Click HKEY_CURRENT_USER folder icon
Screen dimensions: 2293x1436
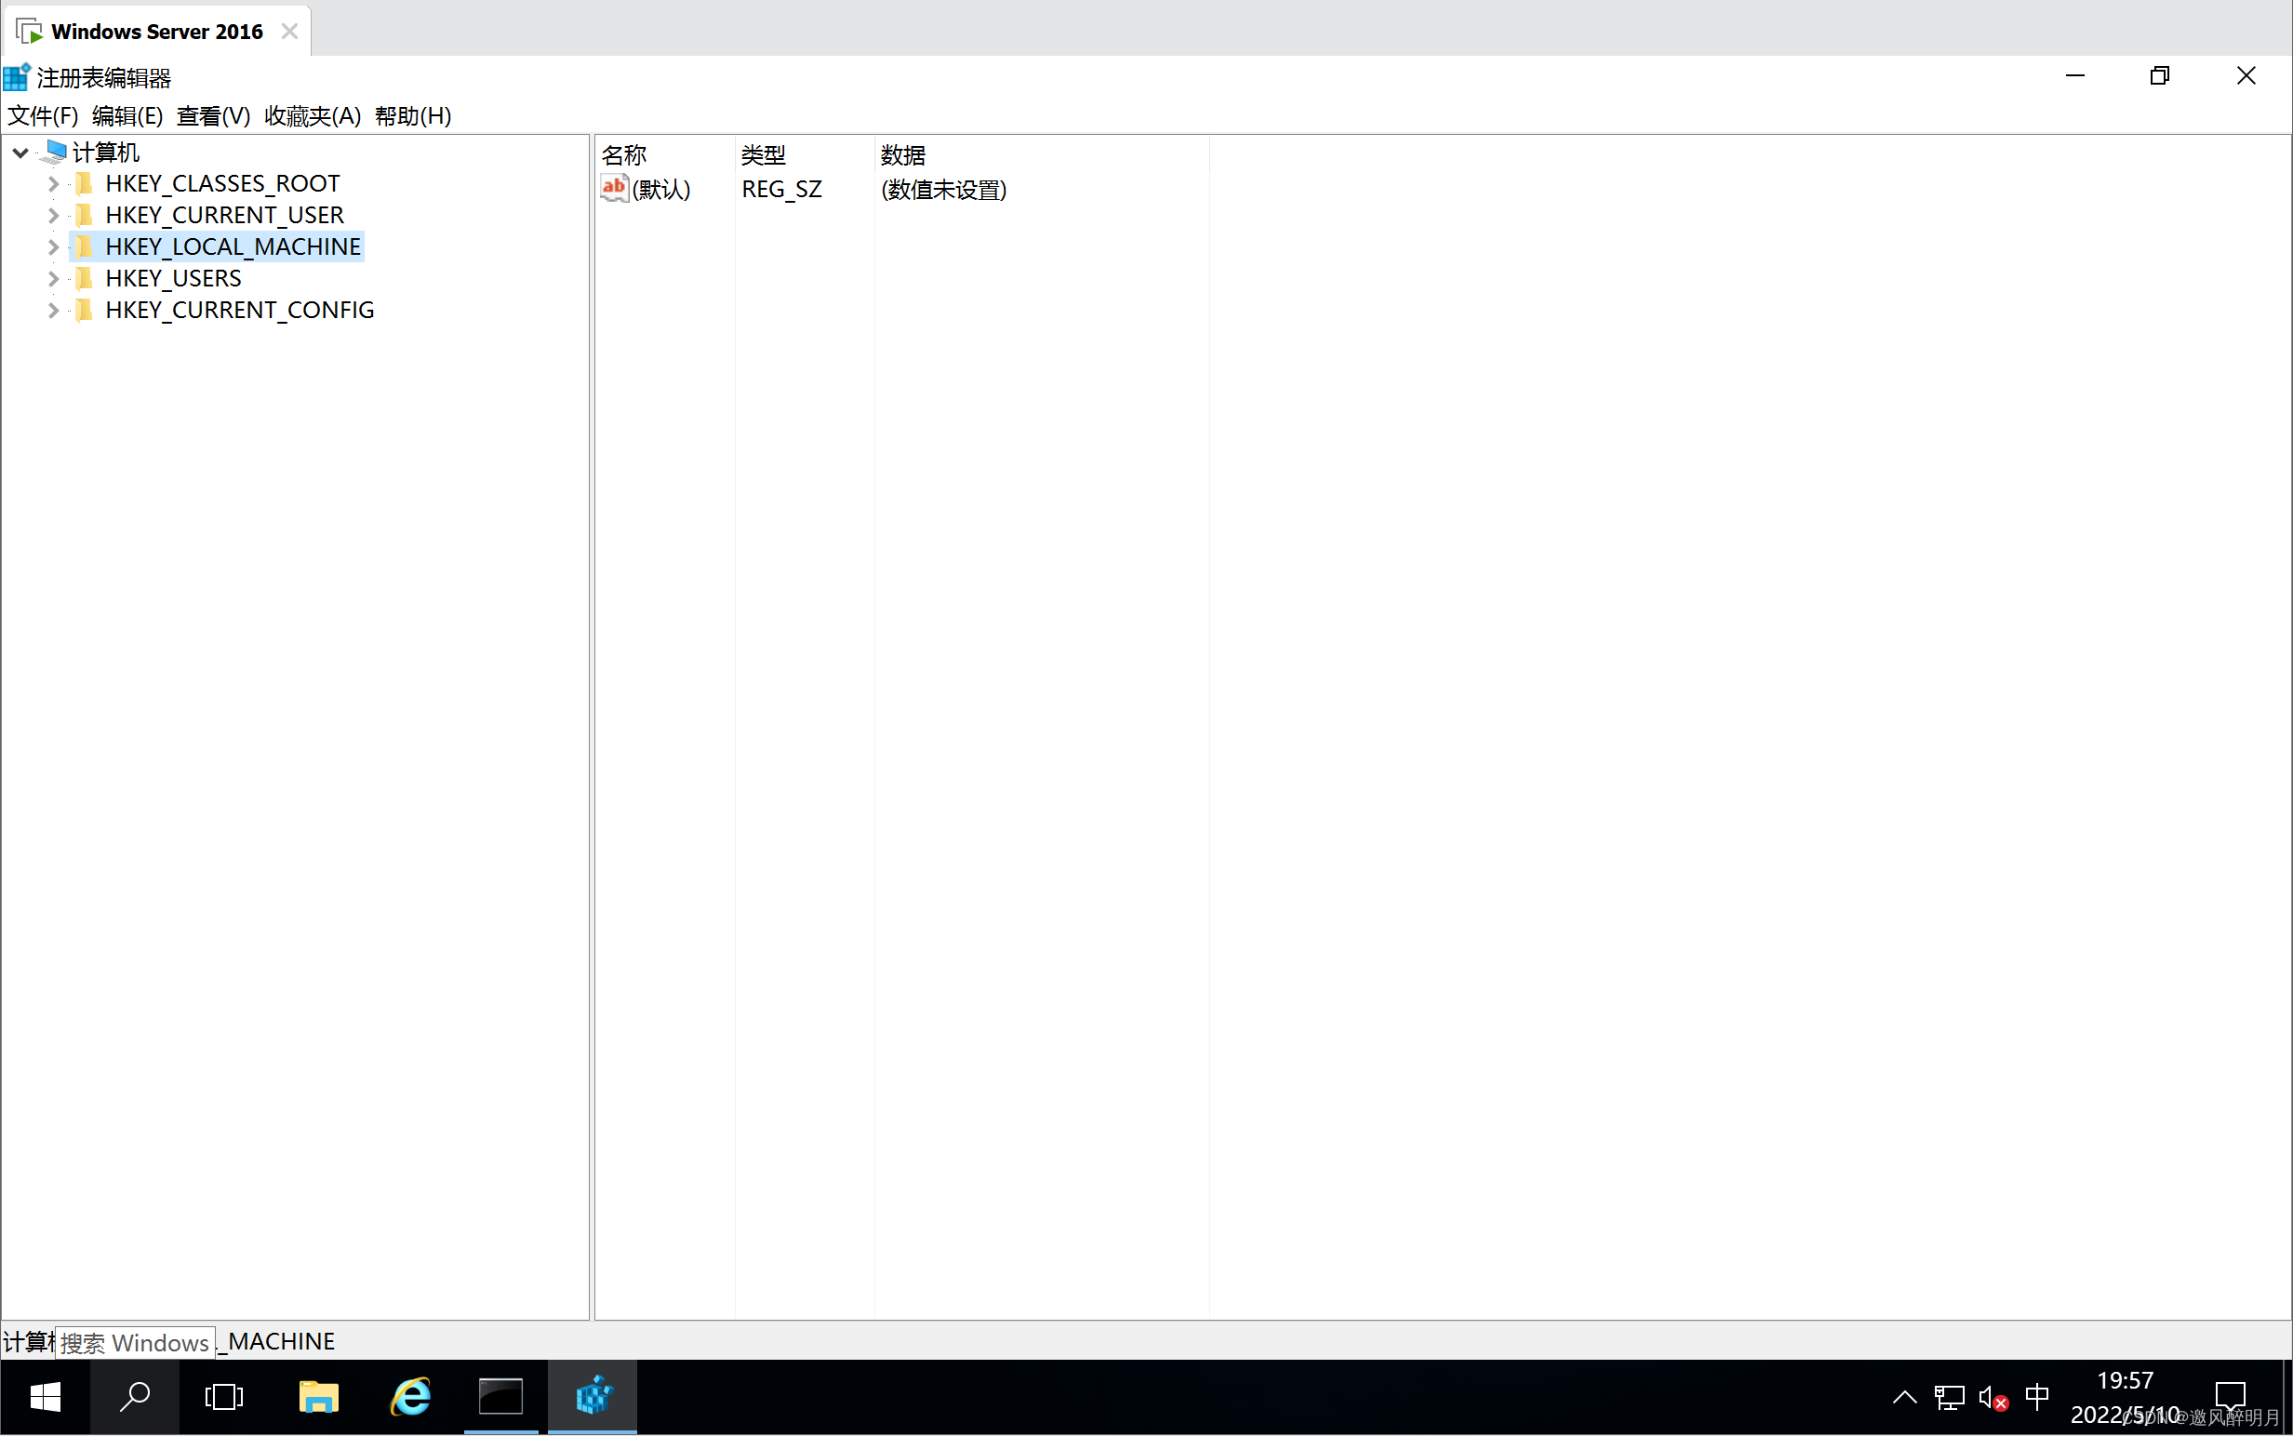(85, 213)
